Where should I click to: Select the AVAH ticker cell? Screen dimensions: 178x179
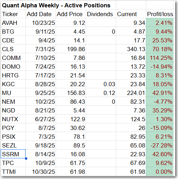13,23
